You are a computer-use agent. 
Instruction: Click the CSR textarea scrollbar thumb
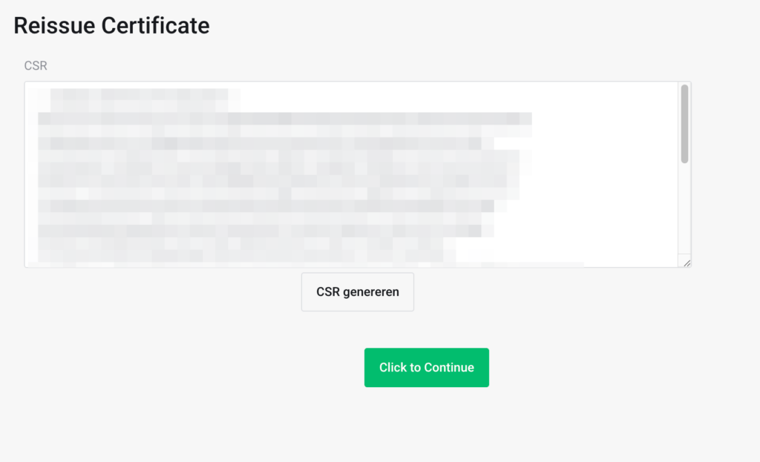click(x=684, y=123)
